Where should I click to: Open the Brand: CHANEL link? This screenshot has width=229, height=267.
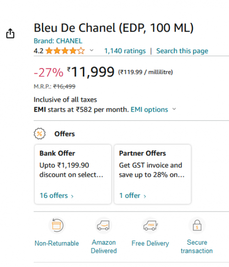58,41
